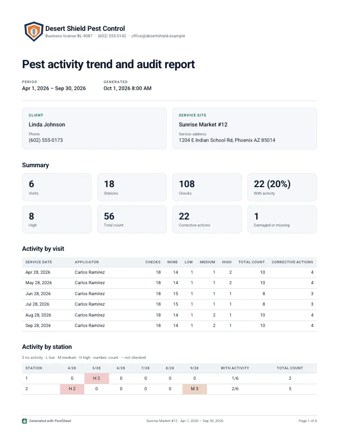Click the Generated with PestSheet footer text
The width and height of the screenshot is (339, 438).
pyautogui.click(x=50, y=421)
